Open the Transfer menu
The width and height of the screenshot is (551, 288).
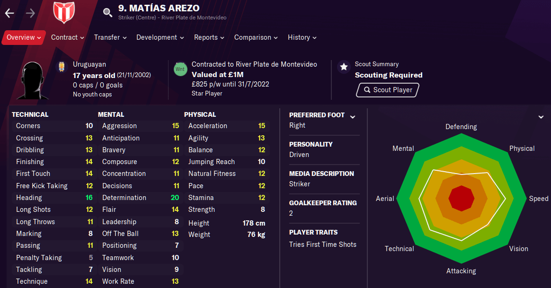point(110,37)
